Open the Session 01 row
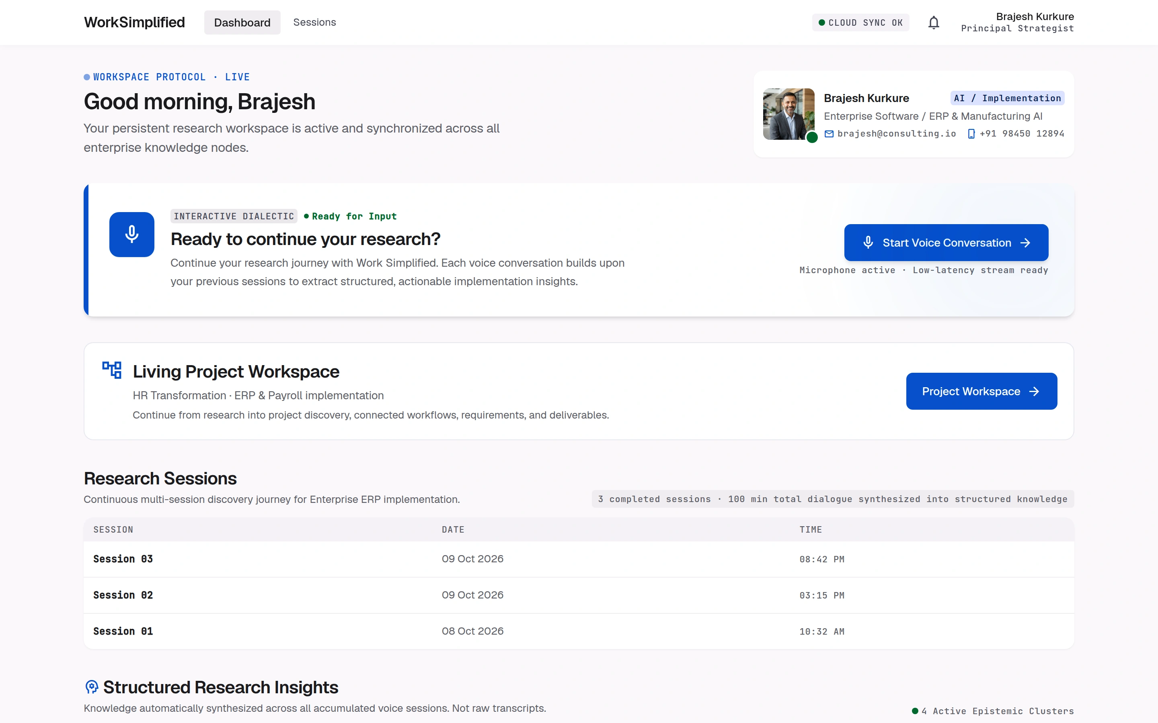The width and height of the screenshot is (1158, 723). [x=579, y=631]
